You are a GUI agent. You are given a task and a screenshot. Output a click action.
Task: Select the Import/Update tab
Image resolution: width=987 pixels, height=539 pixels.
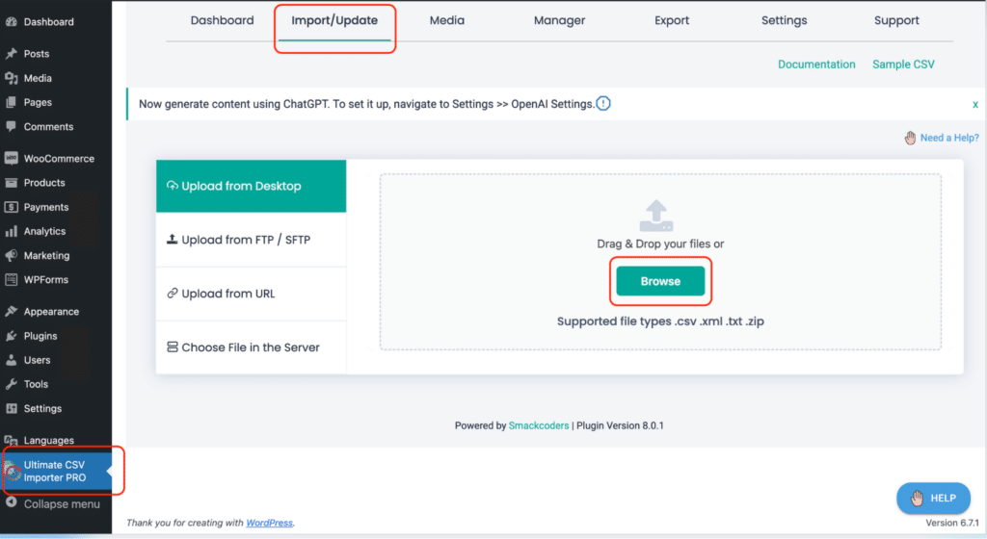tap(334, 20)
